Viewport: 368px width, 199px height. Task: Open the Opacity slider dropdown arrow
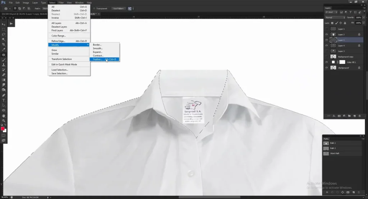[x=364, y=18]
